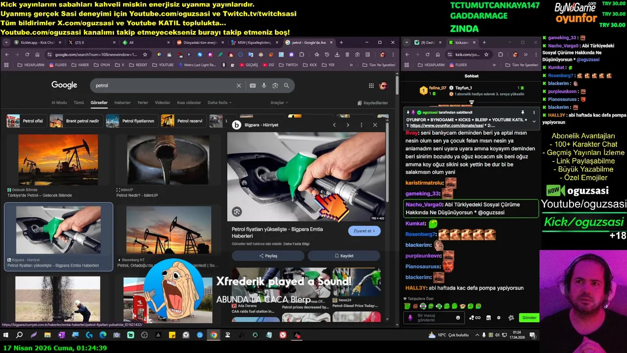Viewport: 627px width, 353px height.
Task: Show previous image in the preview panel
Action: click(335, 125)
